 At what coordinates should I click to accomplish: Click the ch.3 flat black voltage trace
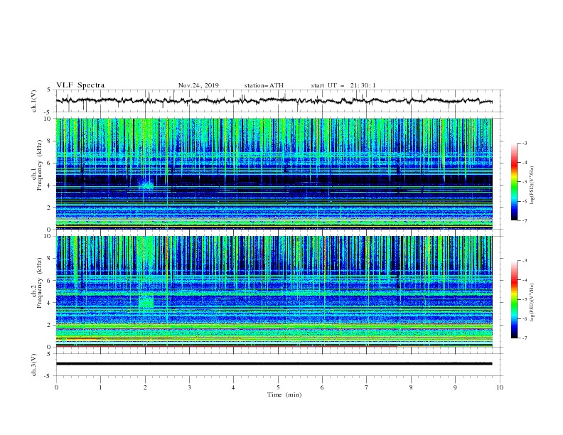[x=274, y=364]
